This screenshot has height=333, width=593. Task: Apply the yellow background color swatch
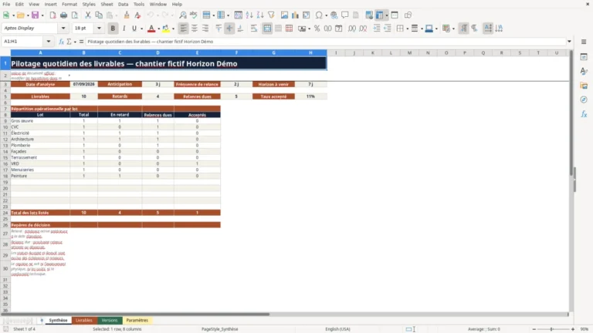click(166, 29)
